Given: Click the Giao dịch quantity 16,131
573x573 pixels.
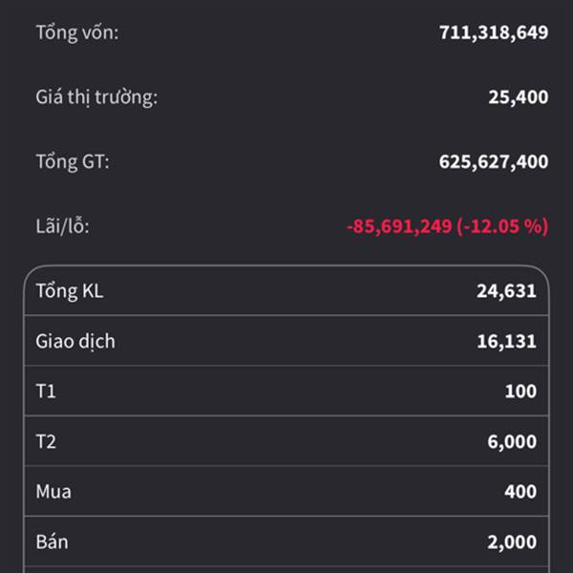Looking at the screenshot, I should [x=506, y=341].
